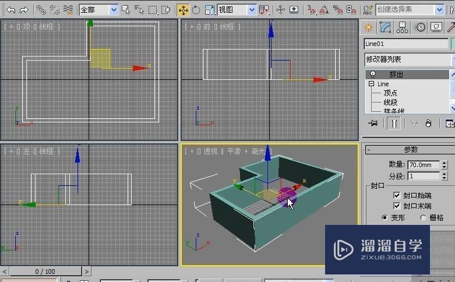This screenshot has width=455, height=282.
Task: Uncheck the 封口末端 checkbox
Action: (397, 206)
